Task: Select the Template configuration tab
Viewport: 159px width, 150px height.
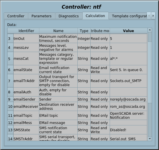Action: point(128,16)
